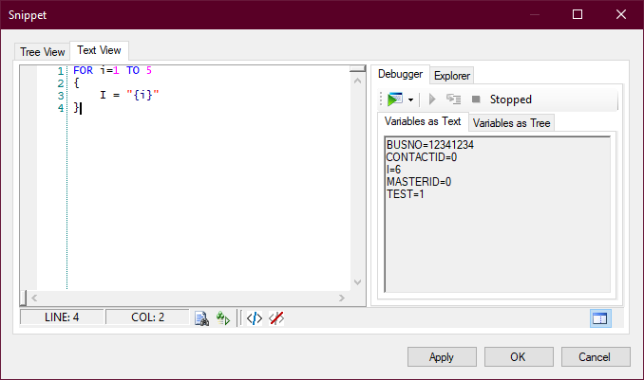Click the debugger Continue play icon

click(x=433, y=100)
